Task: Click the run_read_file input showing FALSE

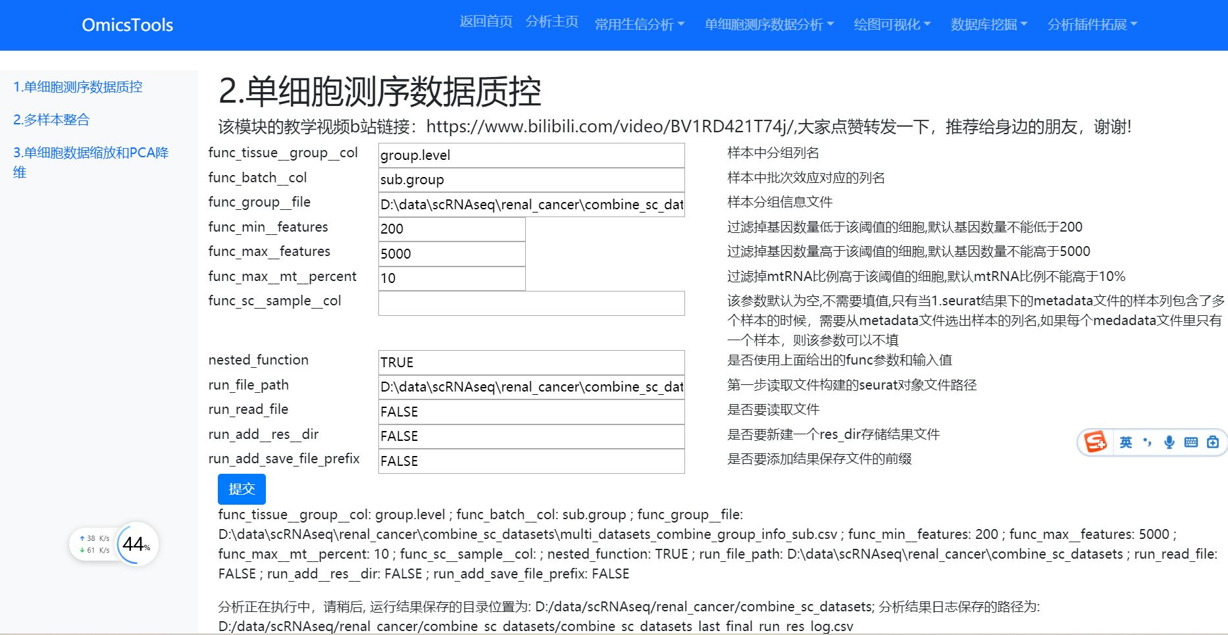Action: click(x=532, y=412)
